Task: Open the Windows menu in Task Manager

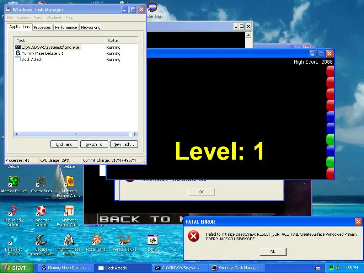Action: [x=54, y=17]
